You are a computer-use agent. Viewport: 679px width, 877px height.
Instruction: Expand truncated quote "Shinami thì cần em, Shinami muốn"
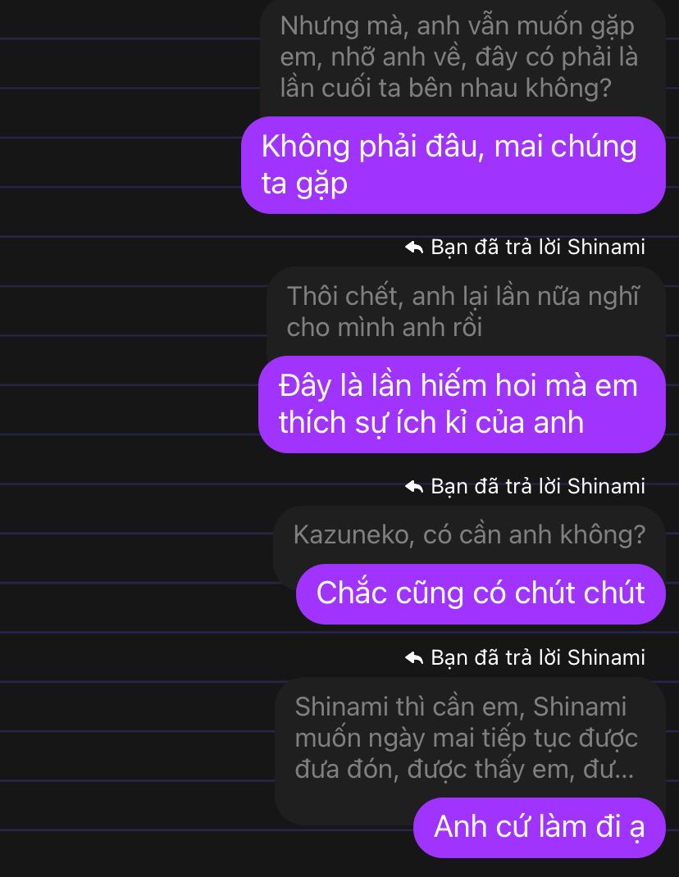[469, 738]
